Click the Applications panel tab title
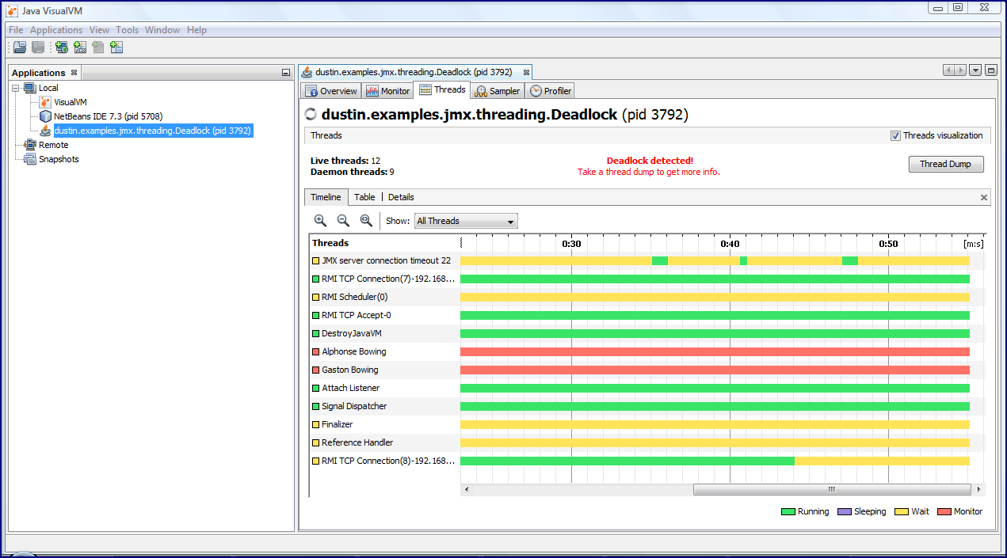The image size is (1007, 558). pyautogui.click(x=38, y=73)
